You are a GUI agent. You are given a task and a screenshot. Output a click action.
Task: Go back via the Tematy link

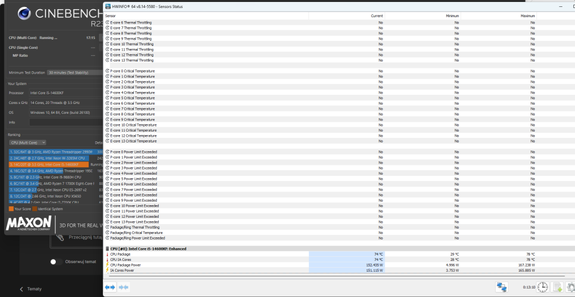click(x=30, y=289)
